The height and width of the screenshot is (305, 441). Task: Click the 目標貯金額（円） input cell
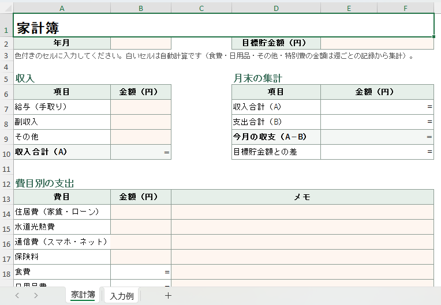click(377, 43)
